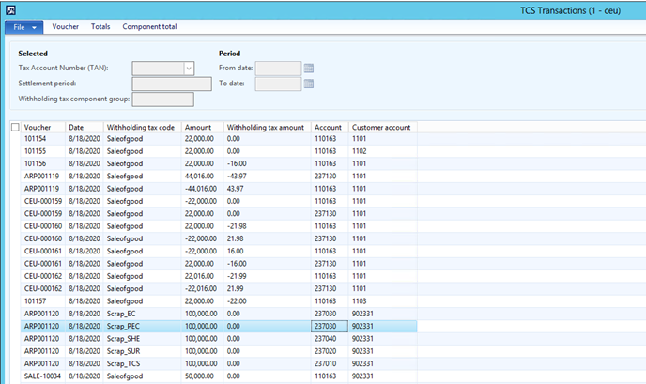Select voucher 101155 row
The width and height of the screenshot is (646, 384).
pos(219,151)
